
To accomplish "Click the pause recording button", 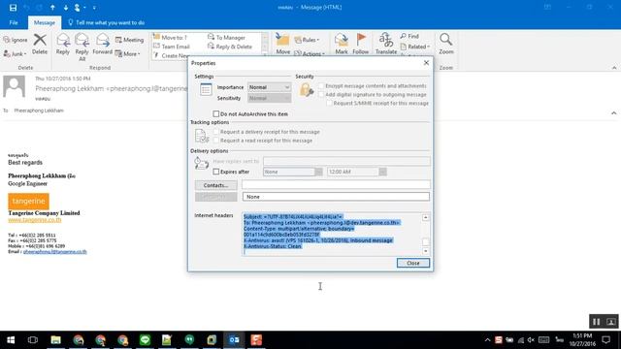I will click(596, 322).
